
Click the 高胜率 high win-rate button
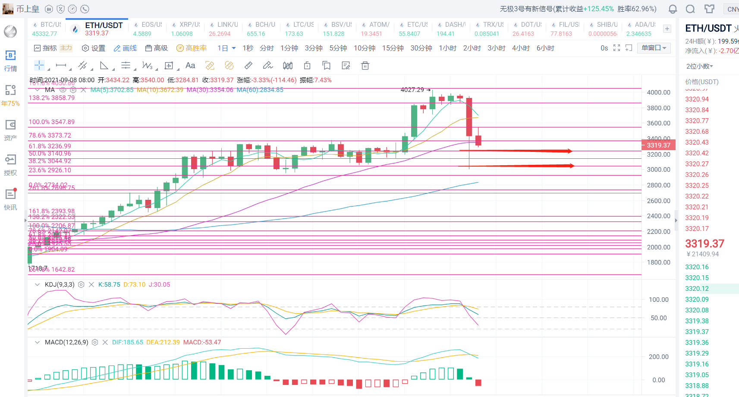(192, 48)
